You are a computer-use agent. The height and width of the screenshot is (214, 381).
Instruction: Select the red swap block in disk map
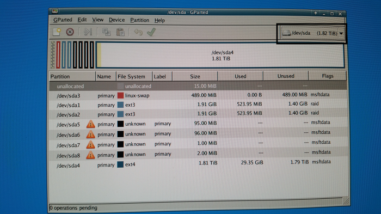[x=58, y=54]
